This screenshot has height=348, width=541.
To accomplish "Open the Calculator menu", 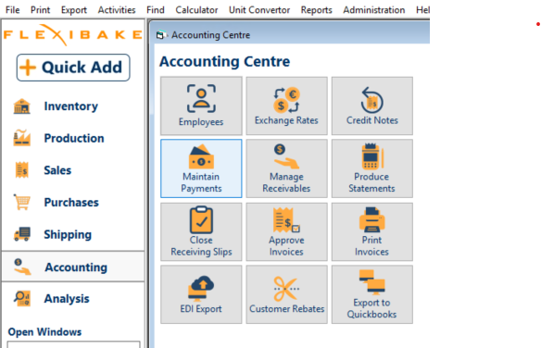I will (x=196, y=10).
